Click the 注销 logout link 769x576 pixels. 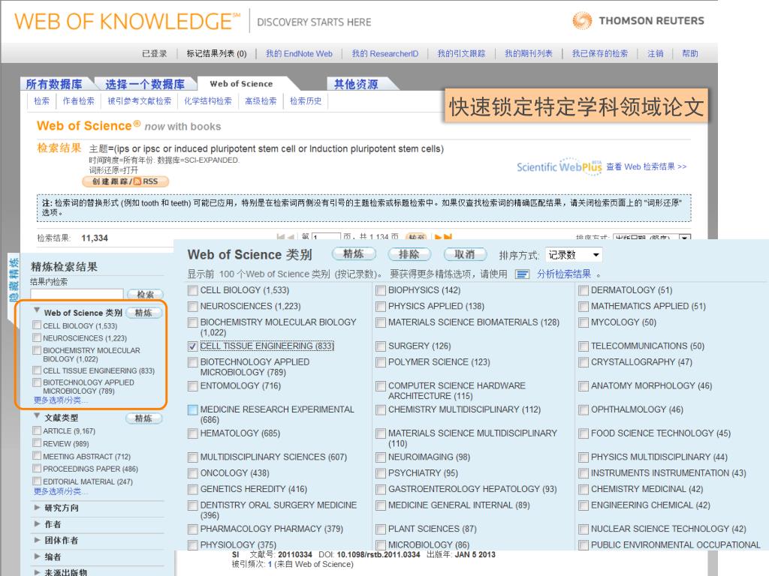(655, 54)
